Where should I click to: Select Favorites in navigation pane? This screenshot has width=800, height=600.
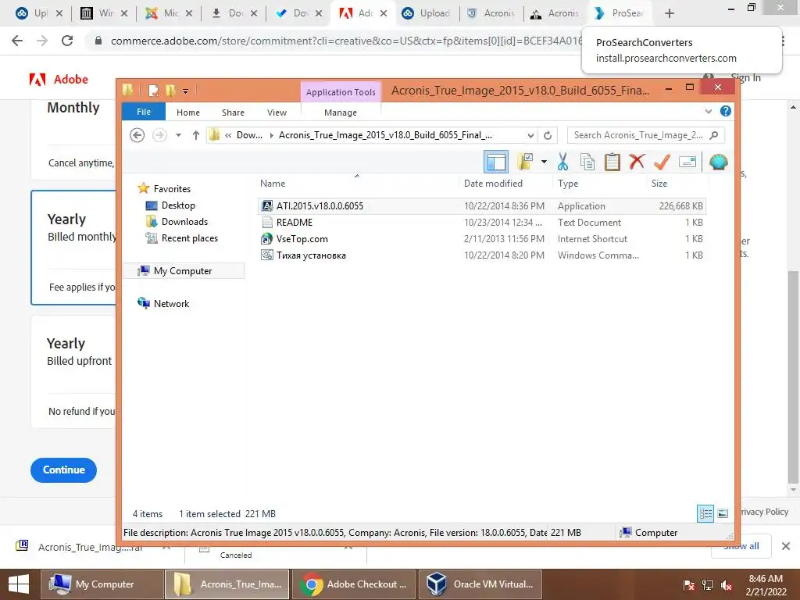(164, 189)
